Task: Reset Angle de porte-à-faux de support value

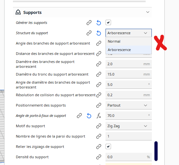Action: pos(89,116)
